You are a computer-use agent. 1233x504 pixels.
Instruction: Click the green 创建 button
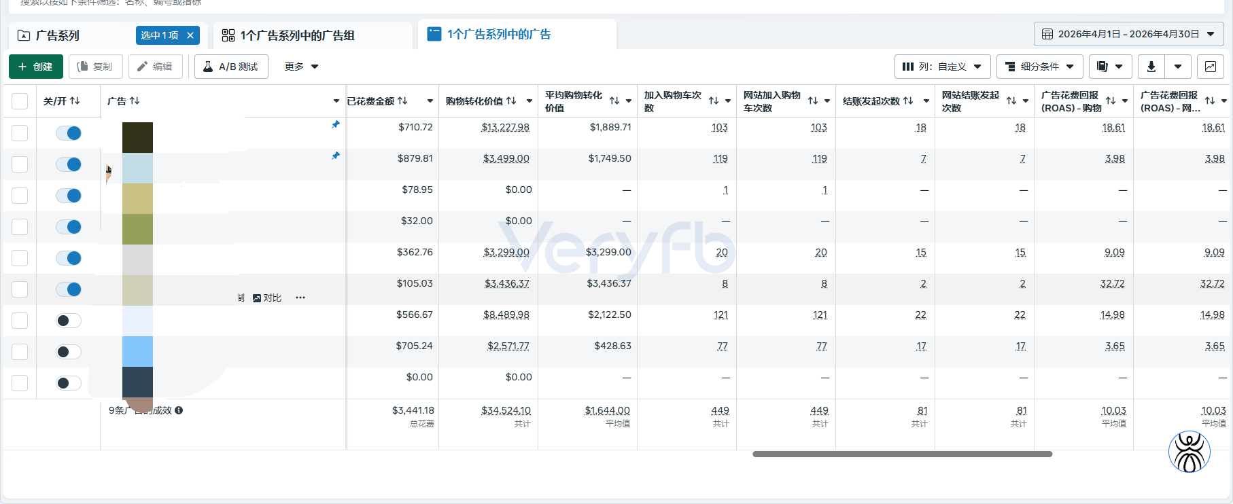[35, 67]
